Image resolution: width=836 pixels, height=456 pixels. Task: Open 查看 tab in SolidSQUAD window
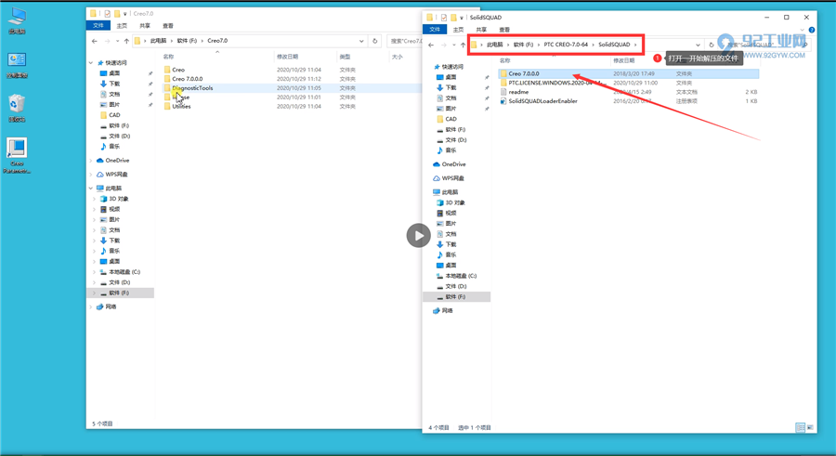tap(504, 30)
